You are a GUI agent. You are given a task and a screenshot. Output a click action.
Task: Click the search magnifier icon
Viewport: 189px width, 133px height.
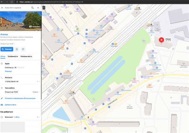pos(32,7)
